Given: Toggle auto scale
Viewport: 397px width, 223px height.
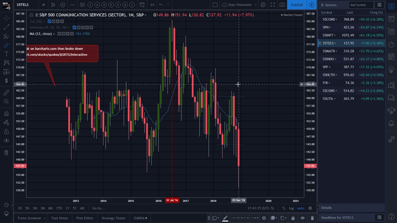Looking at the screenshot, I should point(301,208).
